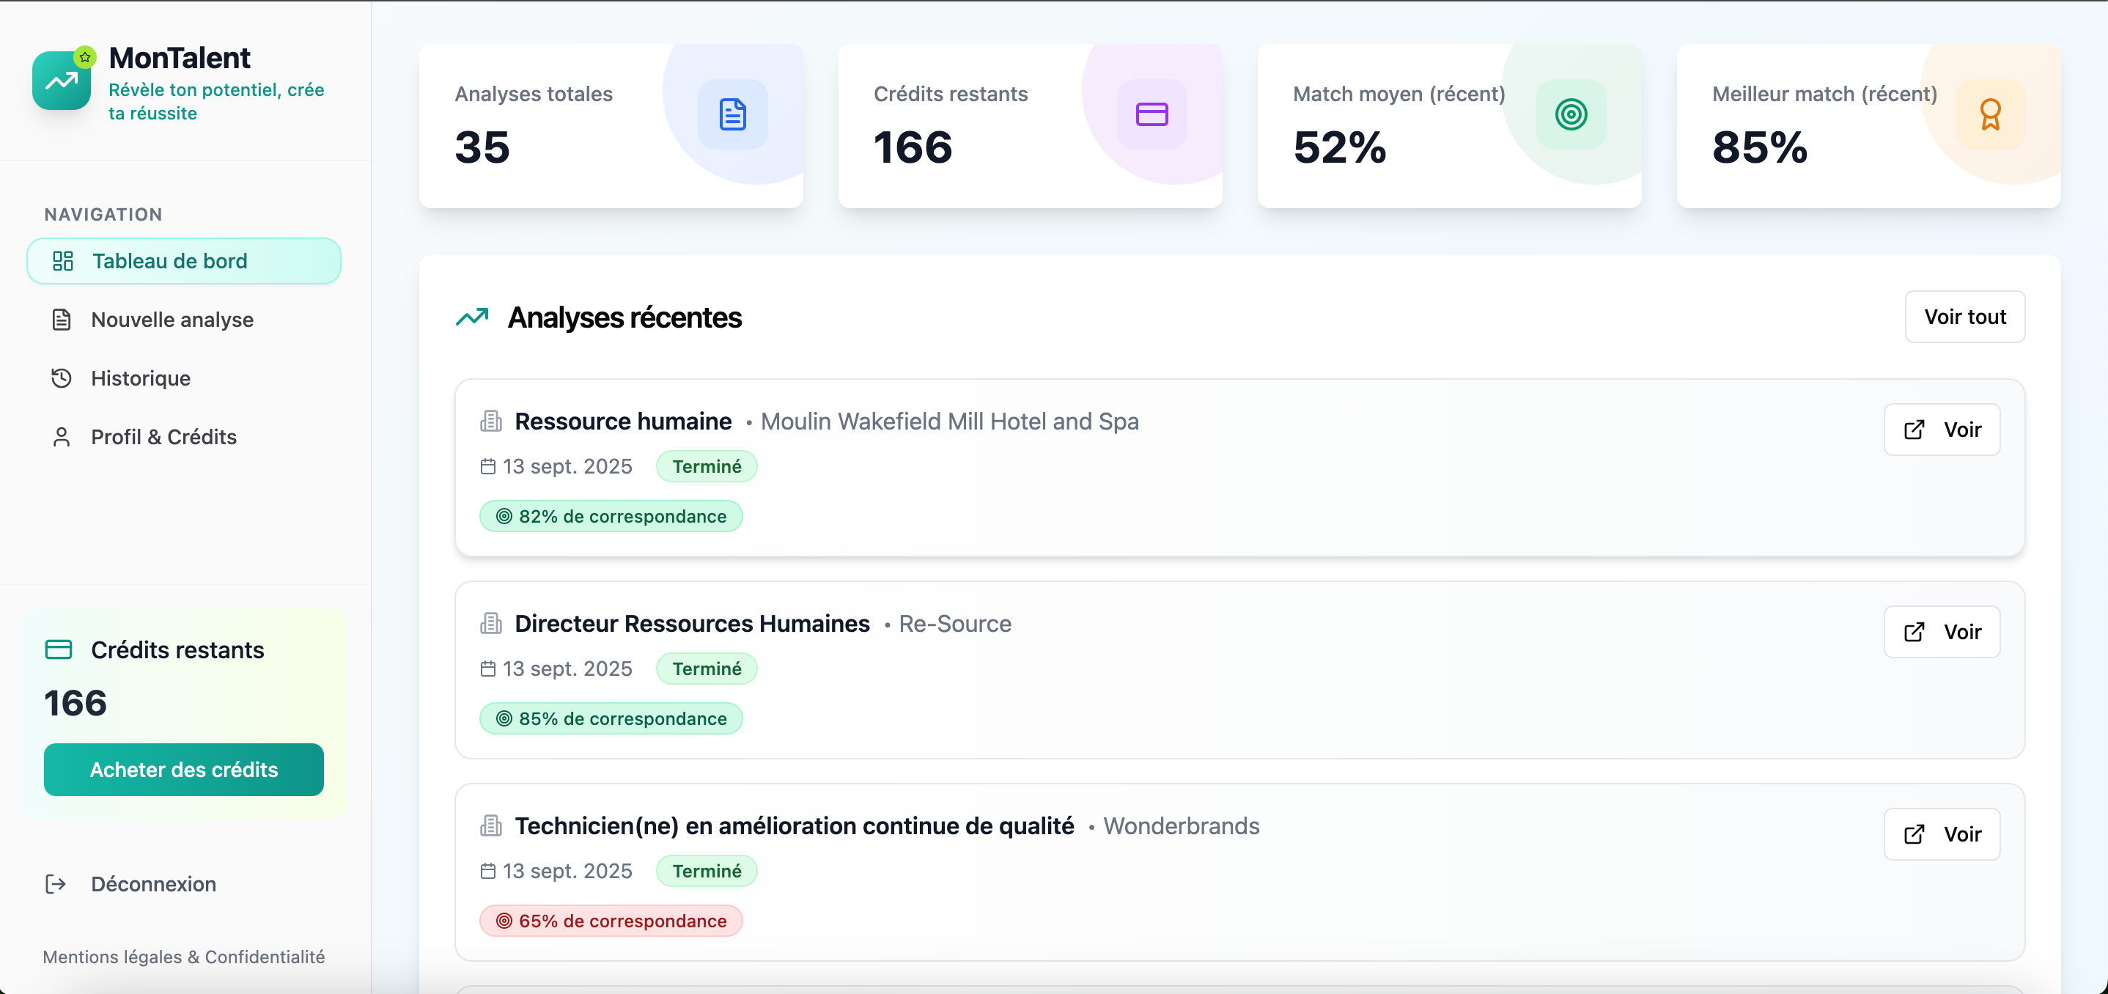Click the orange award ribbon icon
The width and height of the screenshot is (2108, 994).
pos(1990,114)
